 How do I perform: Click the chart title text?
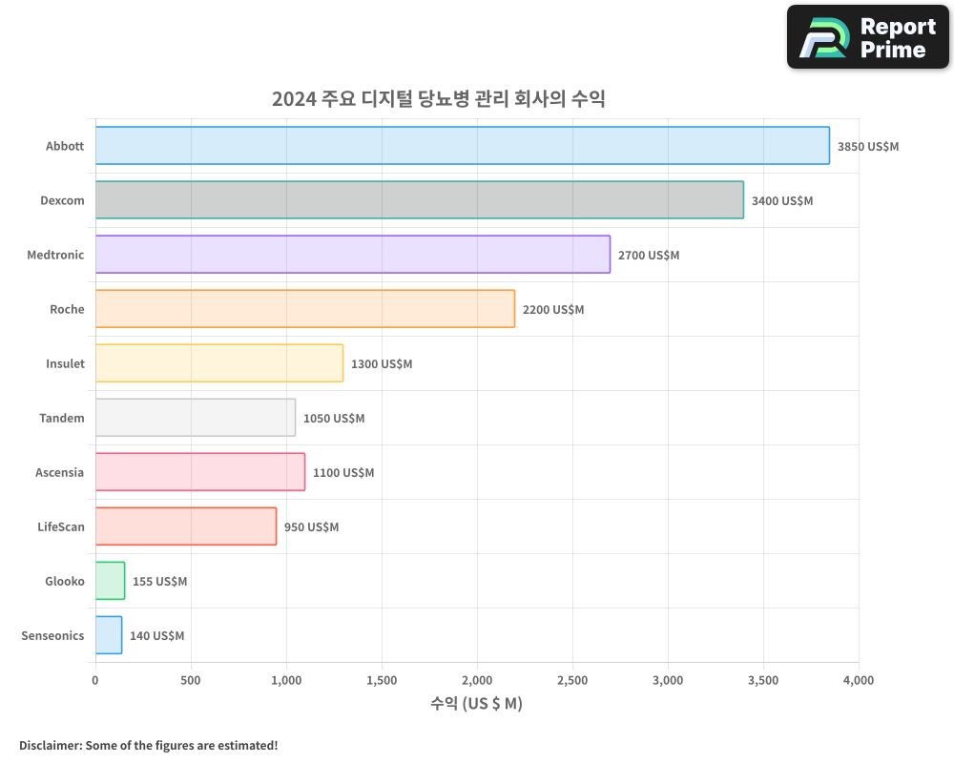coord(443,98)
